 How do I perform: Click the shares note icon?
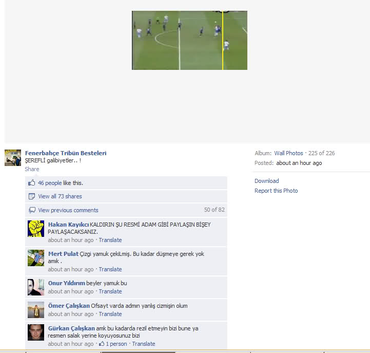(32, 196)
